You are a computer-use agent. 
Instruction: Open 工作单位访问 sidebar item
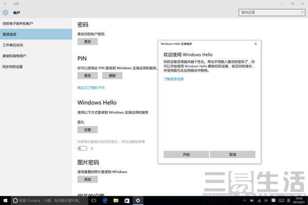point(36,45)
